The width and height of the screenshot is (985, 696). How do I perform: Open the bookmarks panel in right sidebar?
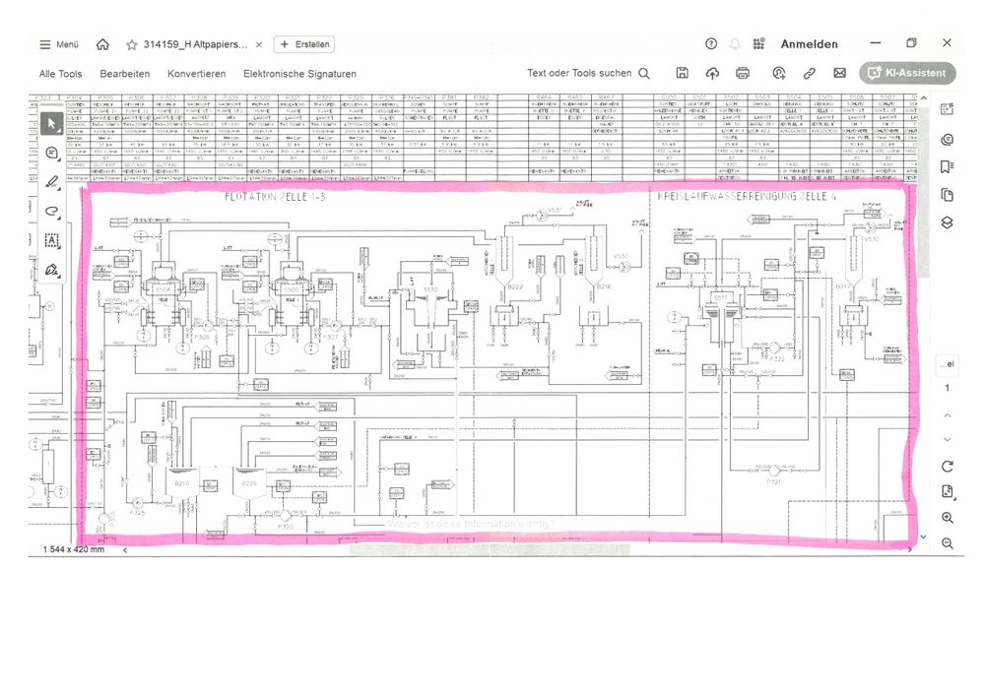pos(947,166)
